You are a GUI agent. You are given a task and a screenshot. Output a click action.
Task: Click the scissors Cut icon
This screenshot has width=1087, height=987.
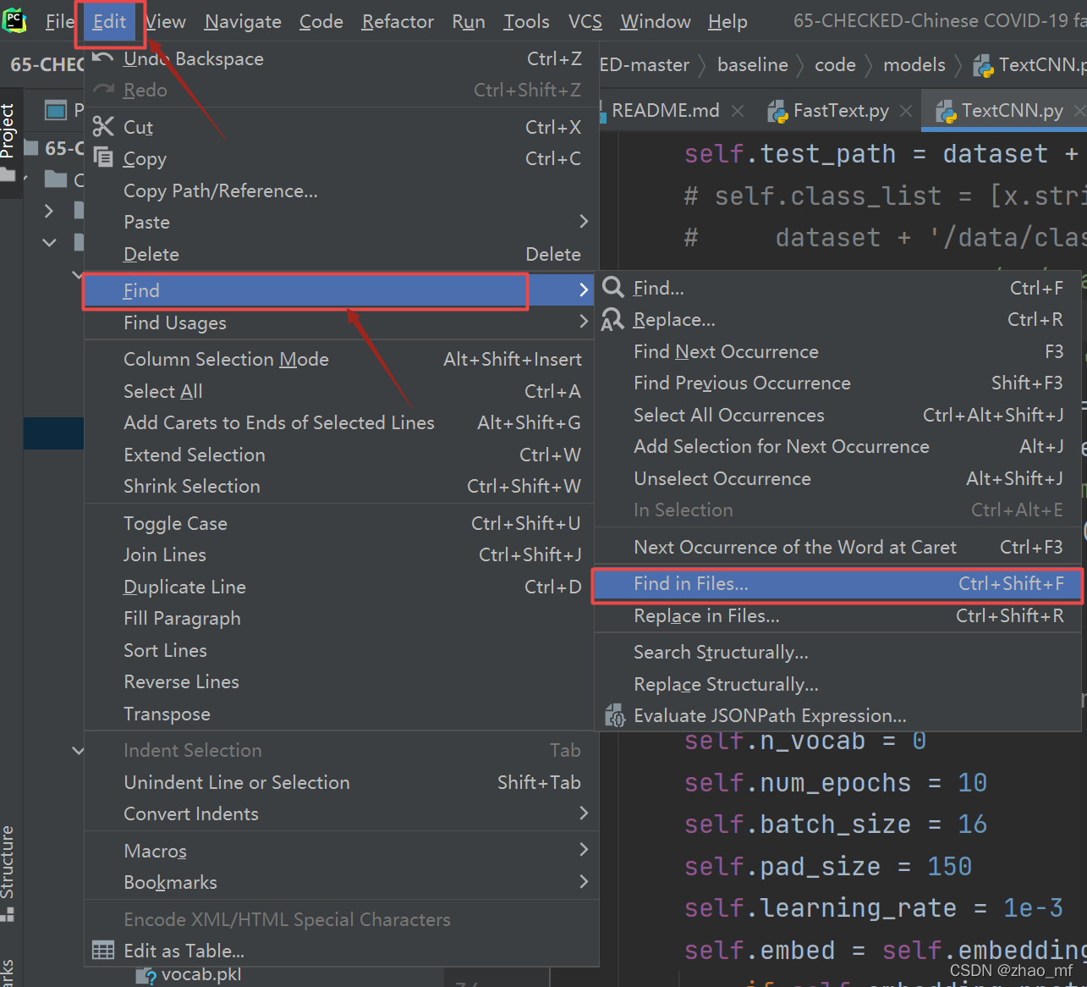(103, 127)
